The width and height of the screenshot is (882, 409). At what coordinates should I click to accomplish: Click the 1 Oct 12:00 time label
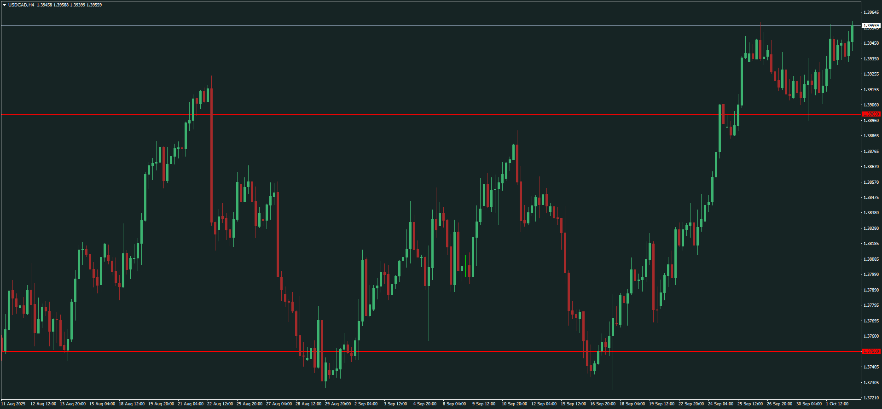tap(836, 404)
